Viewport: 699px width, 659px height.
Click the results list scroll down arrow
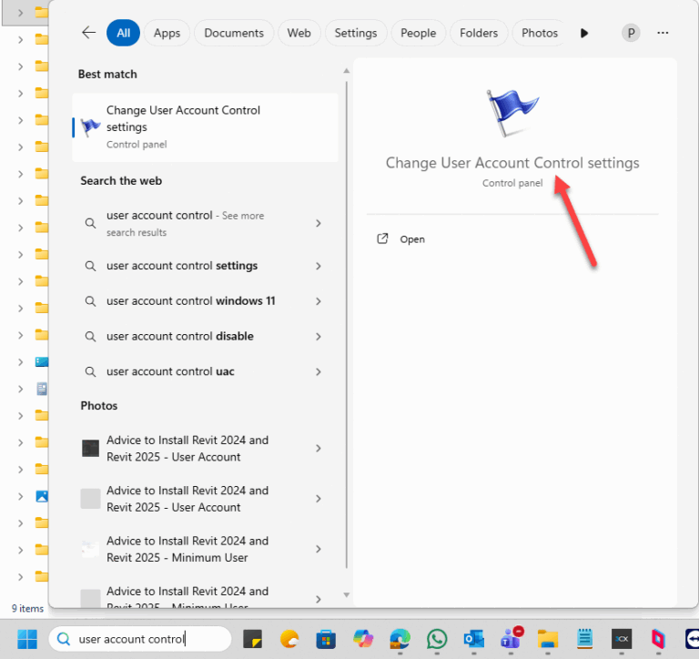point(347,594)
